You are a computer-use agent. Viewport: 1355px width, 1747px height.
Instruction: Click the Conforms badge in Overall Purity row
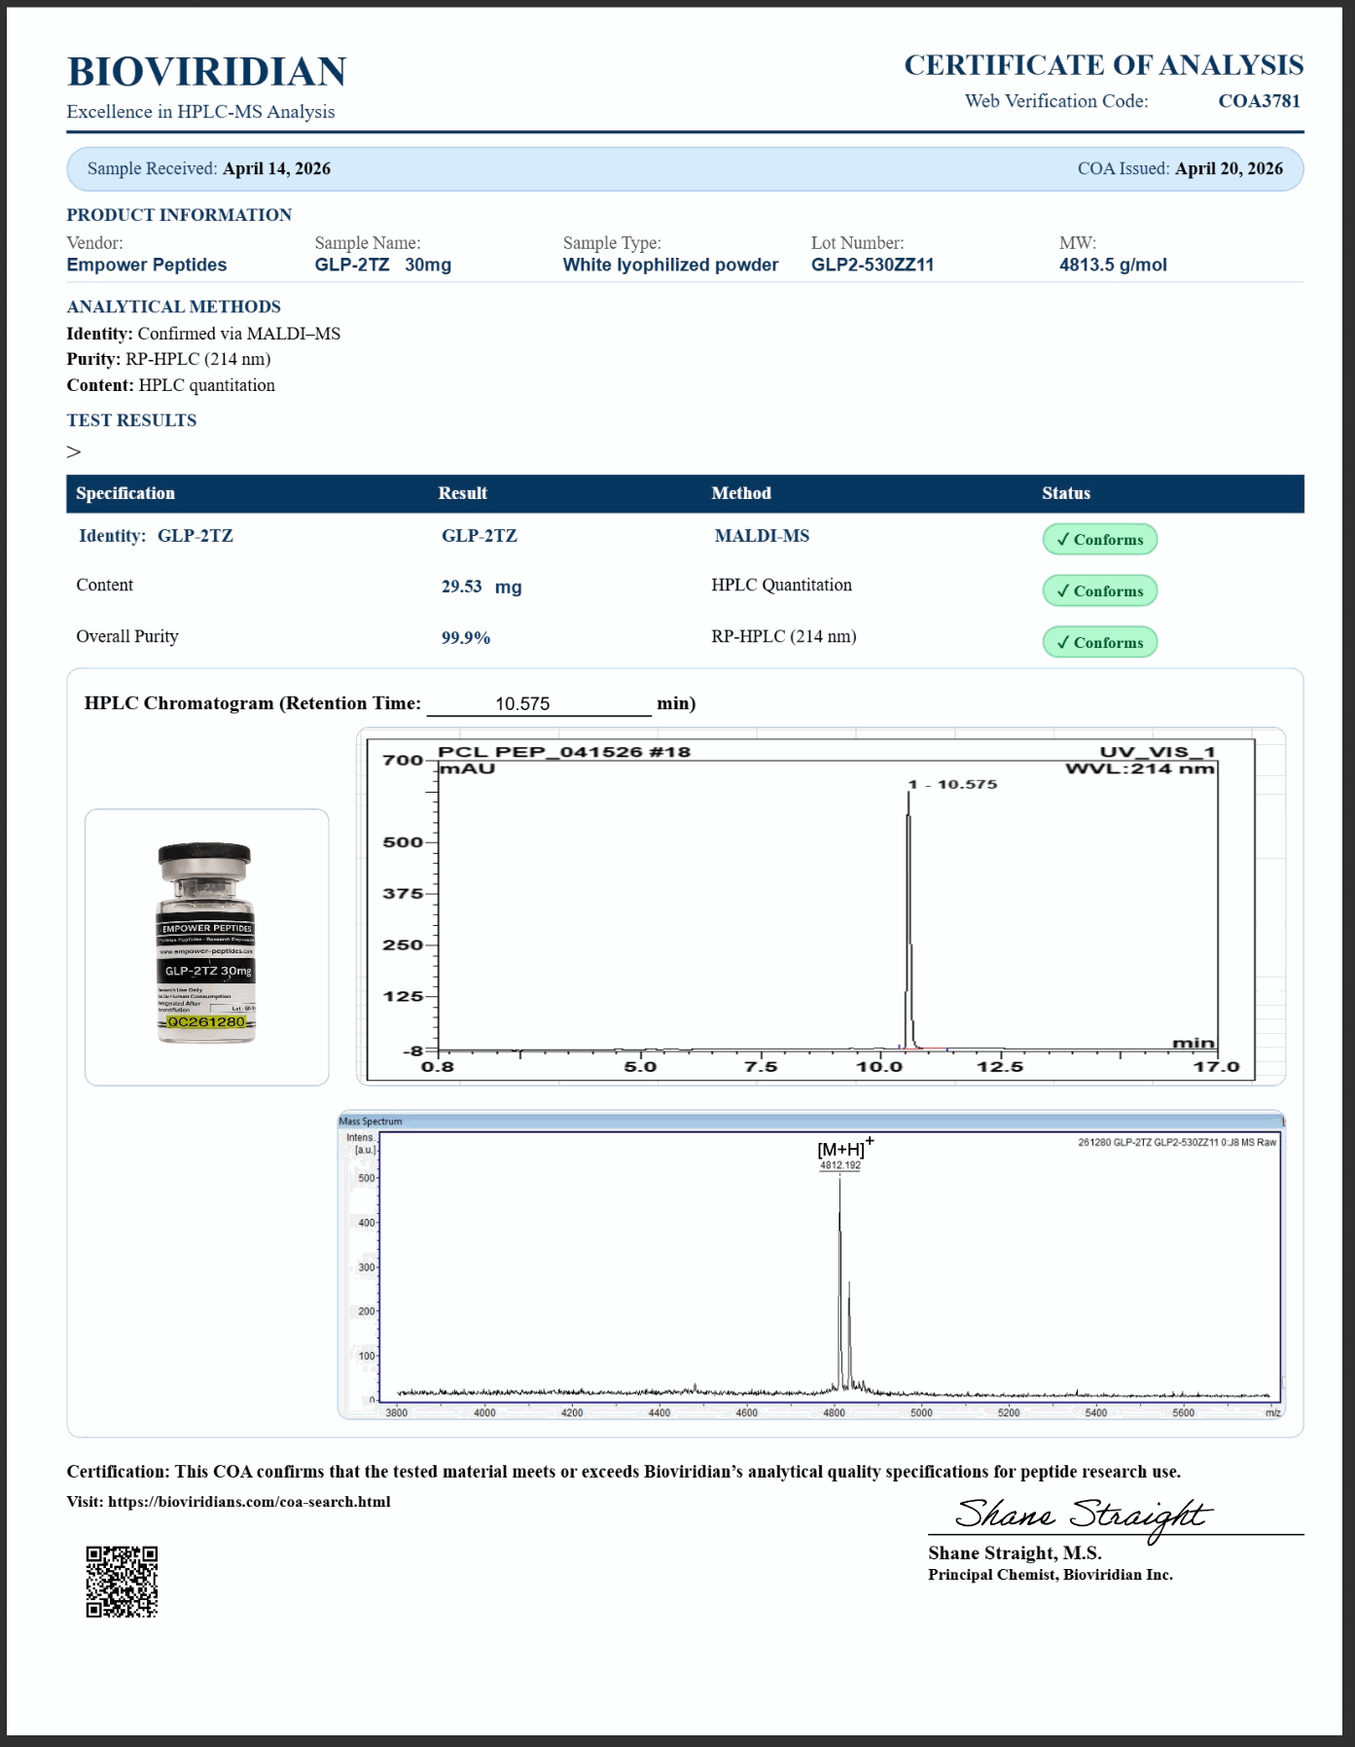click(x=1100, y=643)
